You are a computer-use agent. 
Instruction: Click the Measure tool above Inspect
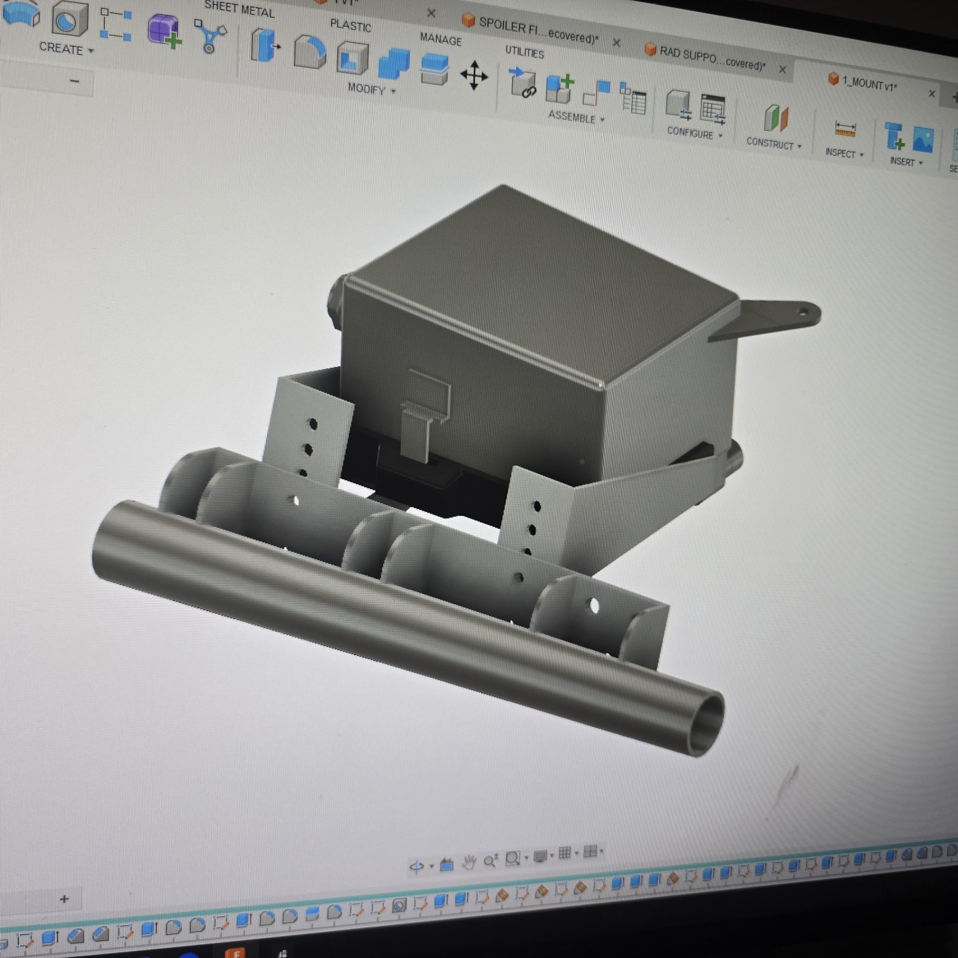845,129
